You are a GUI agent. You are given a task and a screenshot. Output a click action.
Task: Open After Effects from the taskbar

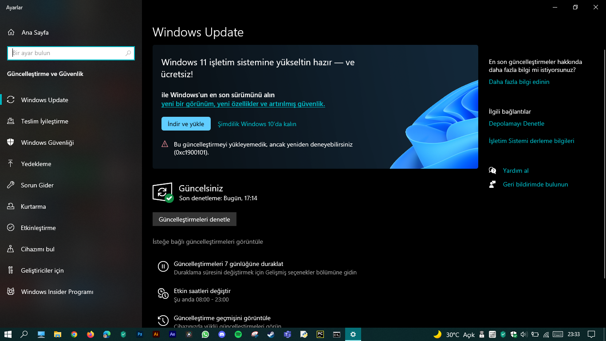tap(173, 334)
